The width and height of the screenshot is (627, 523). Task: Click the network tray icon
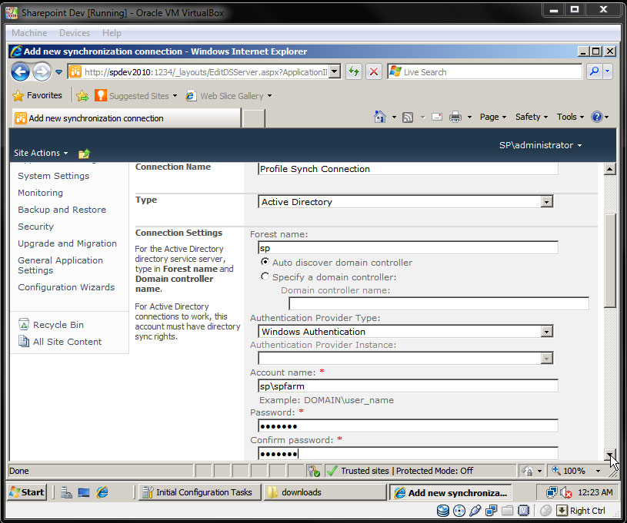(552, 492)
